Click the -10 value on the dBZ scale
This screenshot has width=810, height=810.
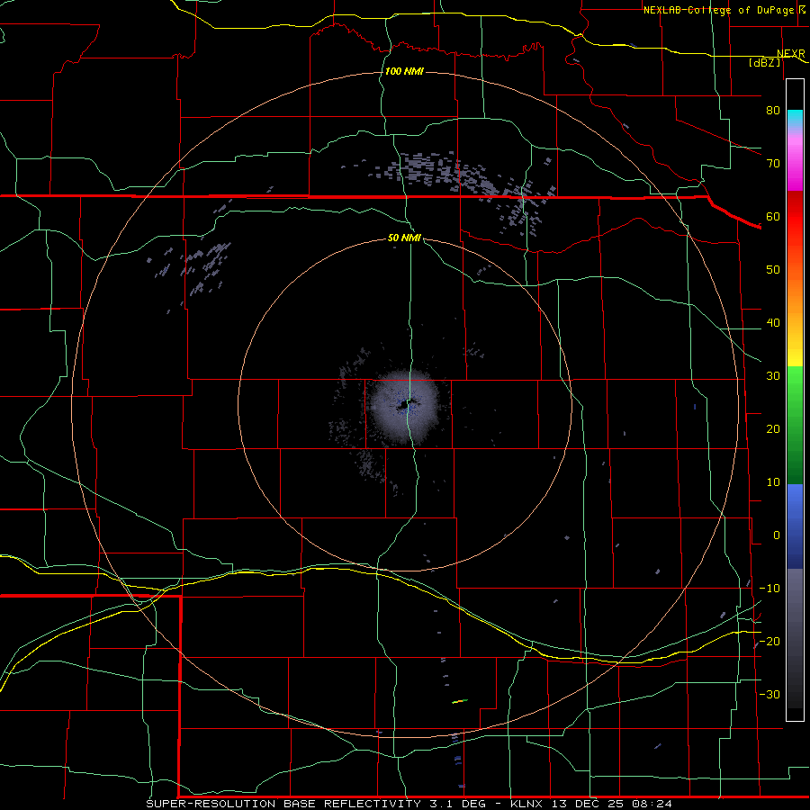coord(769,589)
